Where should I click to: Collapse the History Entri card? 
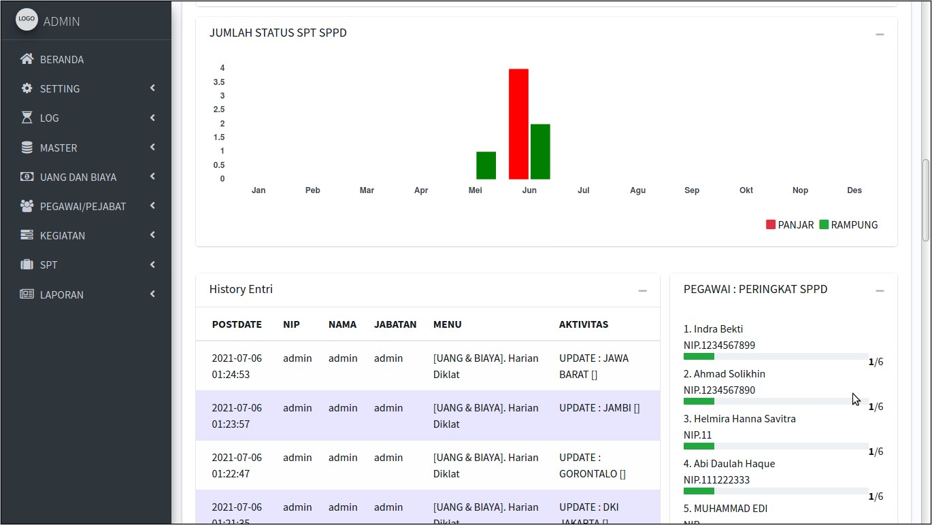point(642,290)
